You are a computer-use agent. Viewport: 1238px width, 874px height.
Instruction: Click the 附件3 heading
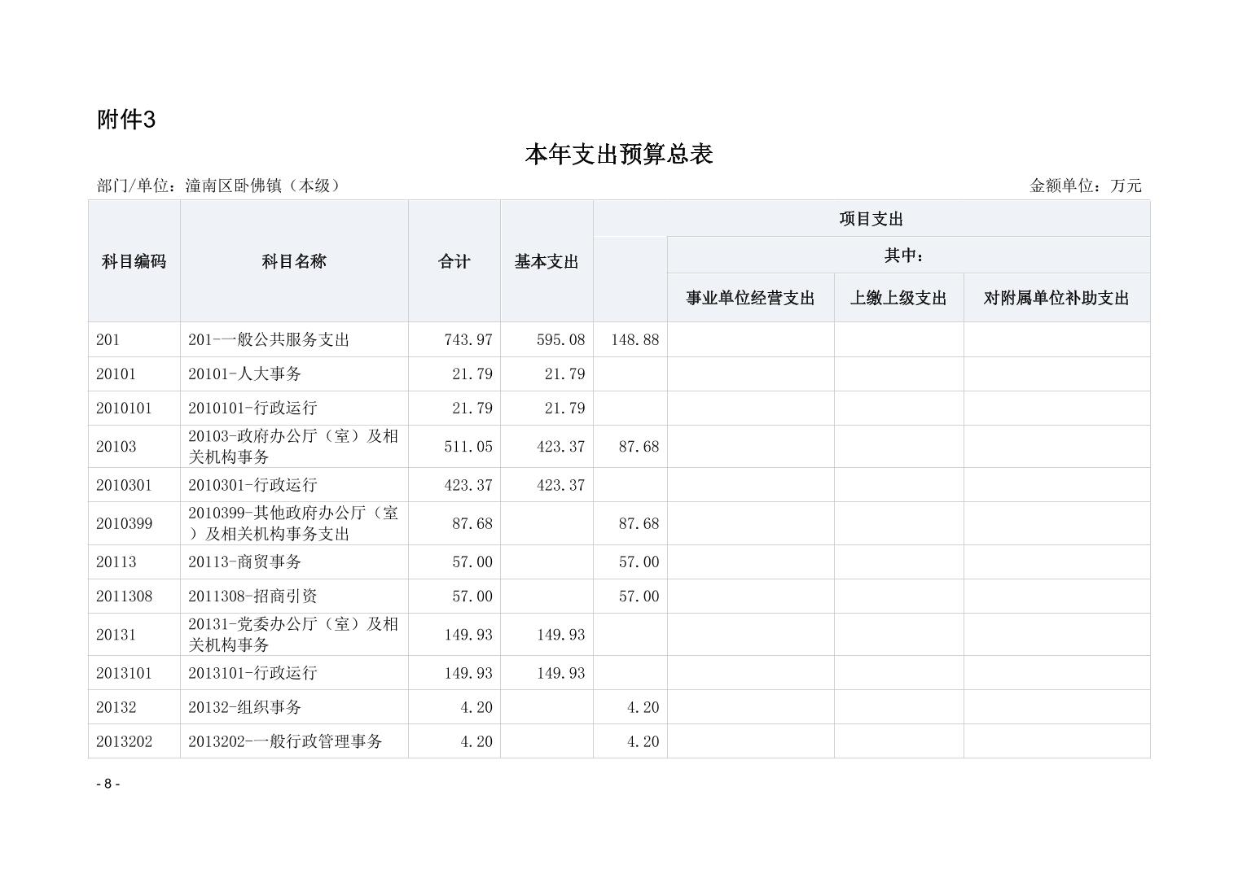126,120
